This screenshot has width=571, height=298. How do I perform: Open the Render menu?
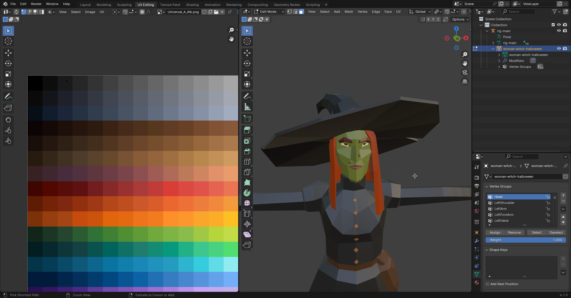coord(36,4)
